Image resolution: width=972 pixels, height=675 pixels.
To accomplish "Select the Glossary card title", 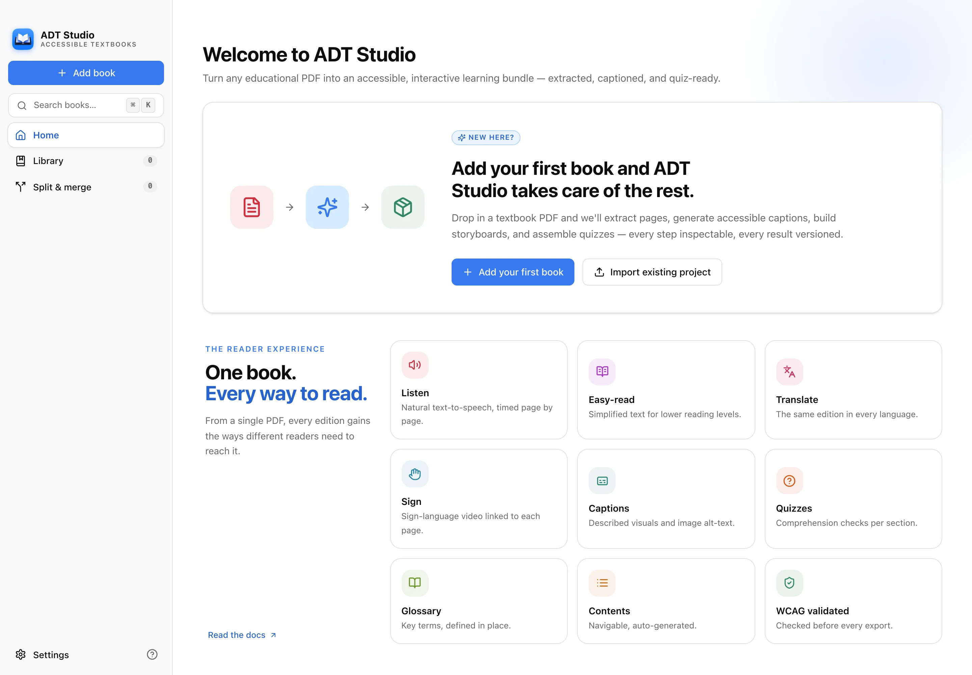I will [x=421, y=611].
